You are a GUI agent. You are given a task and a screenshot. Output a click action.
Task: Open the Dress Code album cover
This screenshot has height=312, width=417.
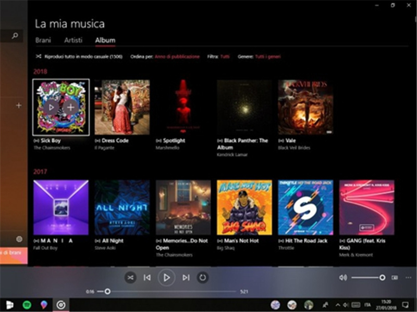point(122,107)
